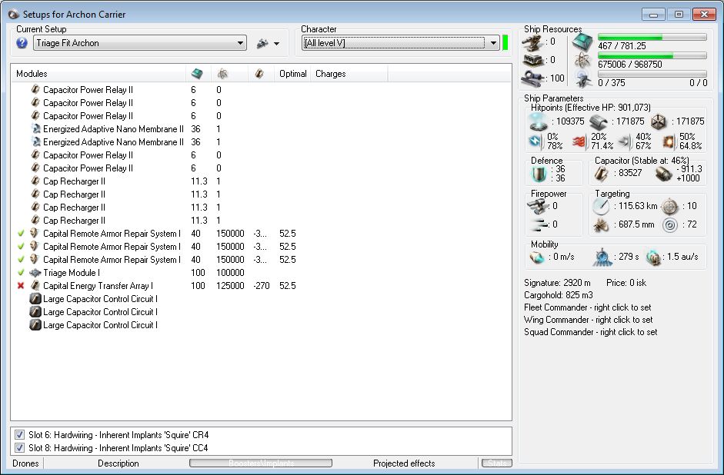Click the thermal resistance icon showing 20%

click(579, 141)
